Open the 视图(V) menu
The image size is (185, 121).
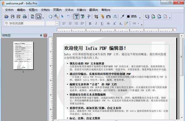pos(33,10)
